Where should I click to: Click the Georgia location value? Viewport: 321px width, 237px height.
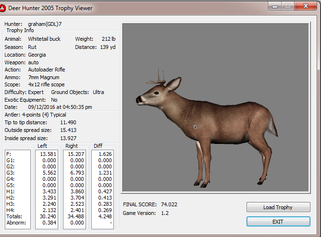(37, 55)
